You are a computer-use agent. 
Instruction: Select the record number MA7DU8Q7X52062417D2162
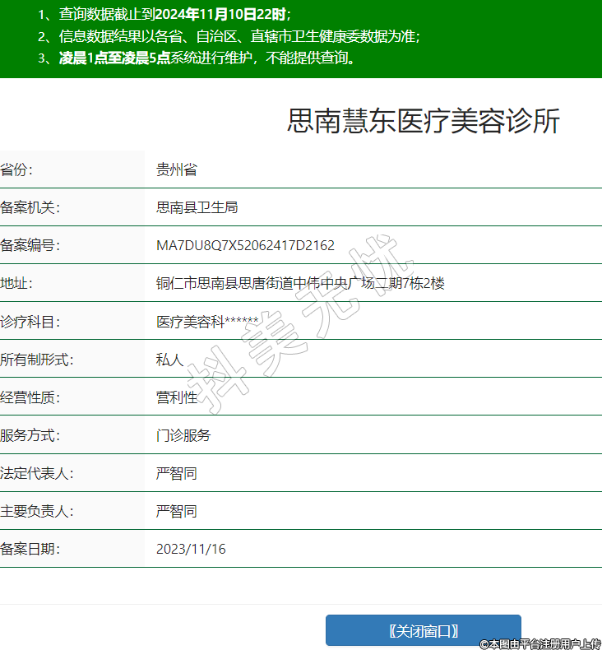pyautogui.click(x=245, y=245)
